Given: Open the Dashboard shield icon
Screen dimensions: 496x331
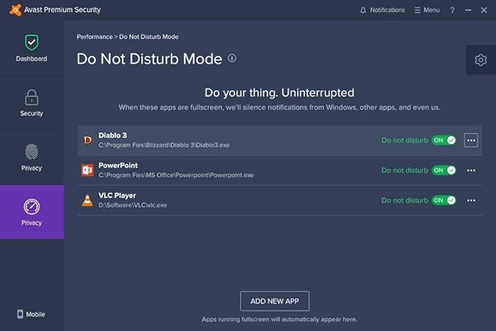Looking at the screenshot, I should pos(31,42).
